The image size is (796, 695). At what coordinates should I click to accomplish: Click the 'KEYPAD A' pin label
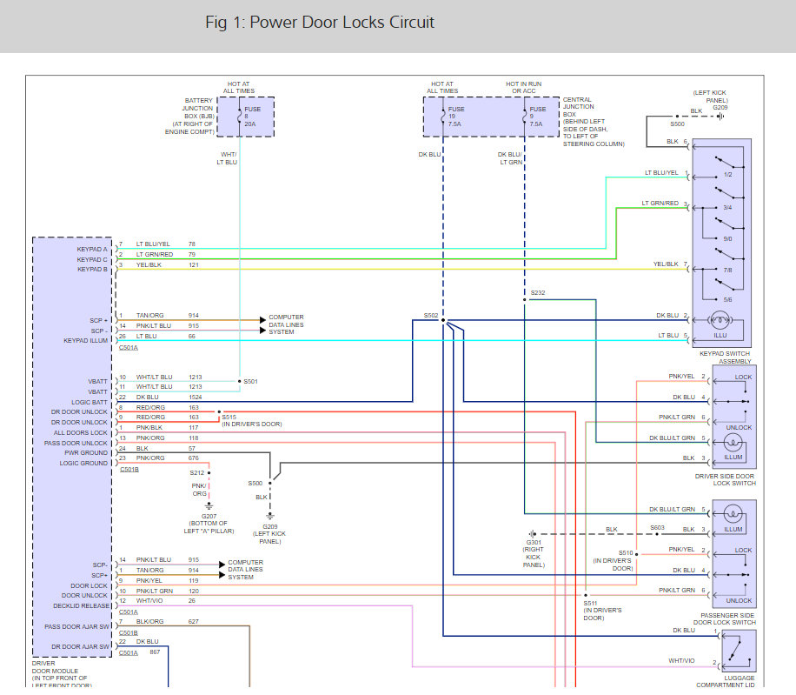point(92,250)
